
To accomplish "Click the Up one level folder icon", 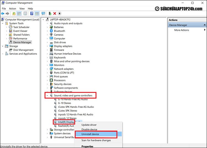I will (14, 14).
